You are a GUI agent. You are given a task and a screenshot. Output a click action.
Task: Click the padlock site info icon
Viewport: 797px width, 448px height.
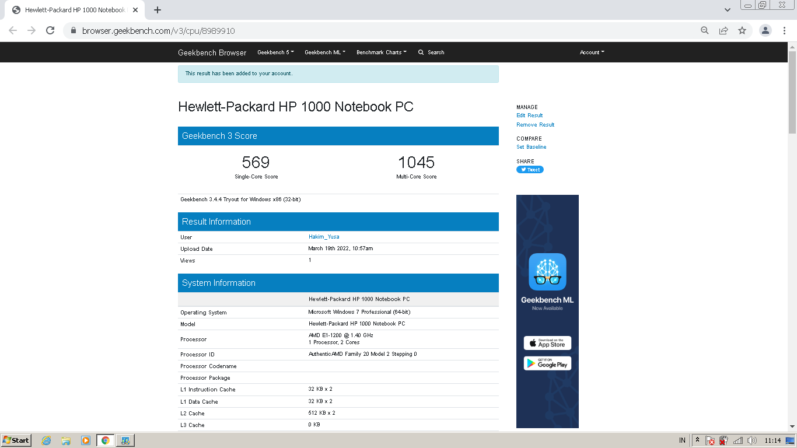coord(73,31)
